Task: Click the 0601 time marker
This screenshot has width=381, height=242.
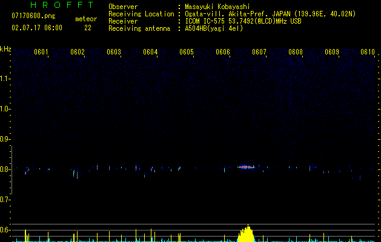Action: (x=41, y=52)
